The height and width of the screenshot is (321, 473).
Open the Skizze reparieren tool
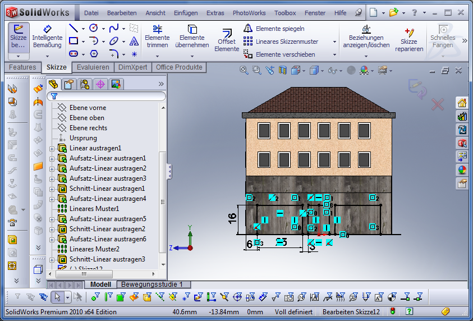[x=408, y=40]
